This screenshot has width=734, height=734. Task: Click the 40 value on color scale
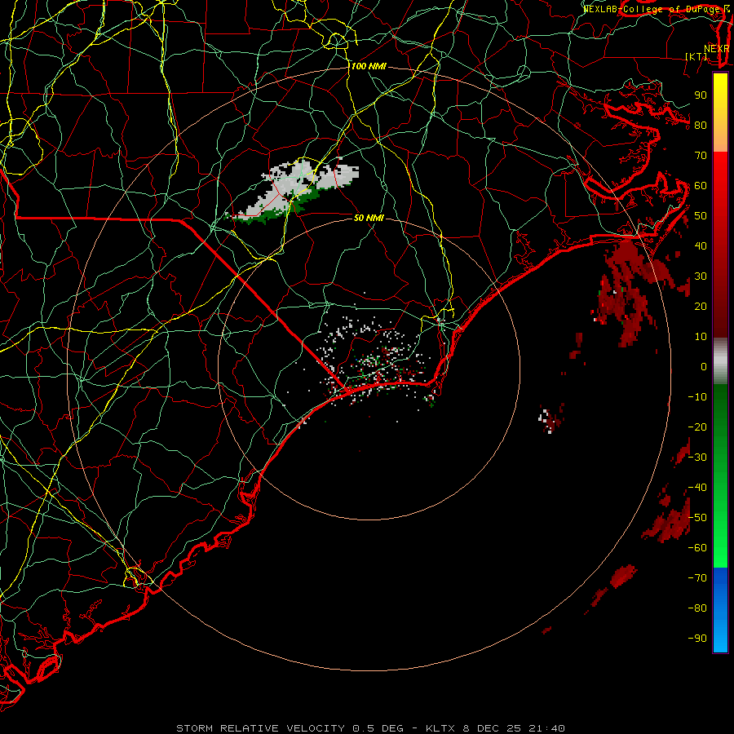[701, 246]
